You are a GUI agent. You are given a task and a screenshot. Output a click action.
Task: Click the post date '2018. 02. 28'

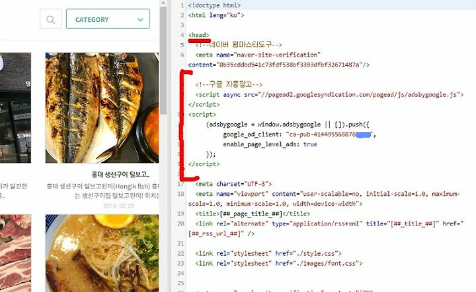coord(119,206)
